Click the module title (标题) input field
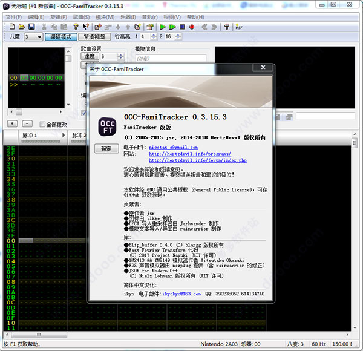363x351 pixels. click(x=171, y=58)
